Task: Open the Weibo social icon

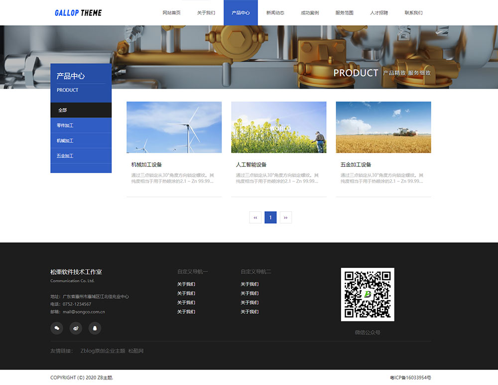Action: click(x=76, y=328)
